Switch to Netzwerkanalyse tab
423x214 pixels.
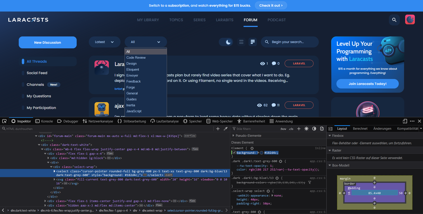(x=98, y=121)
